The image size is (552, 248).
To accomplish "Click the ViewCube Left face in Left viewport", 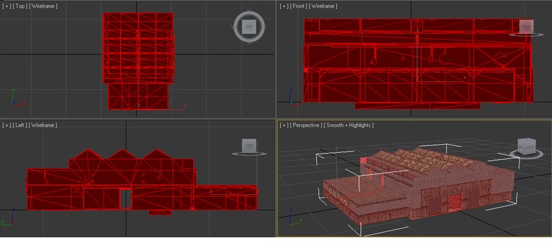I will click(249, 145).
